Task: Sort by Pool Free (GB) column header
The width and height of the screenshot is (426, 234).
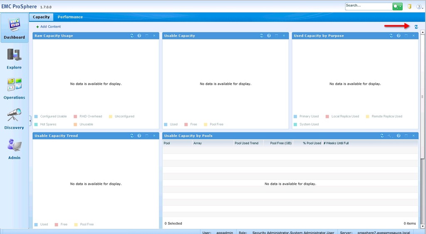Action: tap(281, 143)
